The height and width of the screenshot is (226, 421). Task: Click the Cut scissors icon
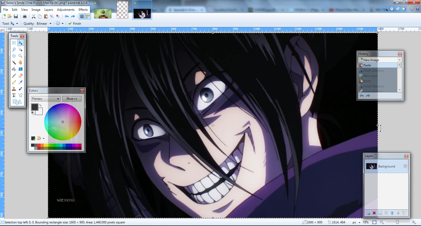coord(34,16)
